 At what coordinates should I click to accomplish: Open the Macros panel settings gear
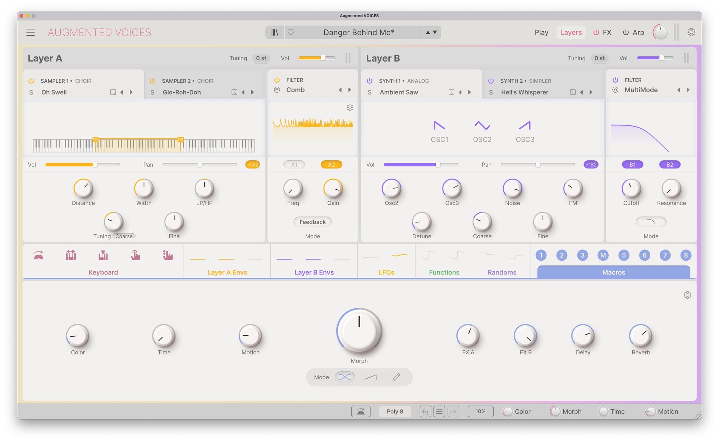click(x=687, y=295)
